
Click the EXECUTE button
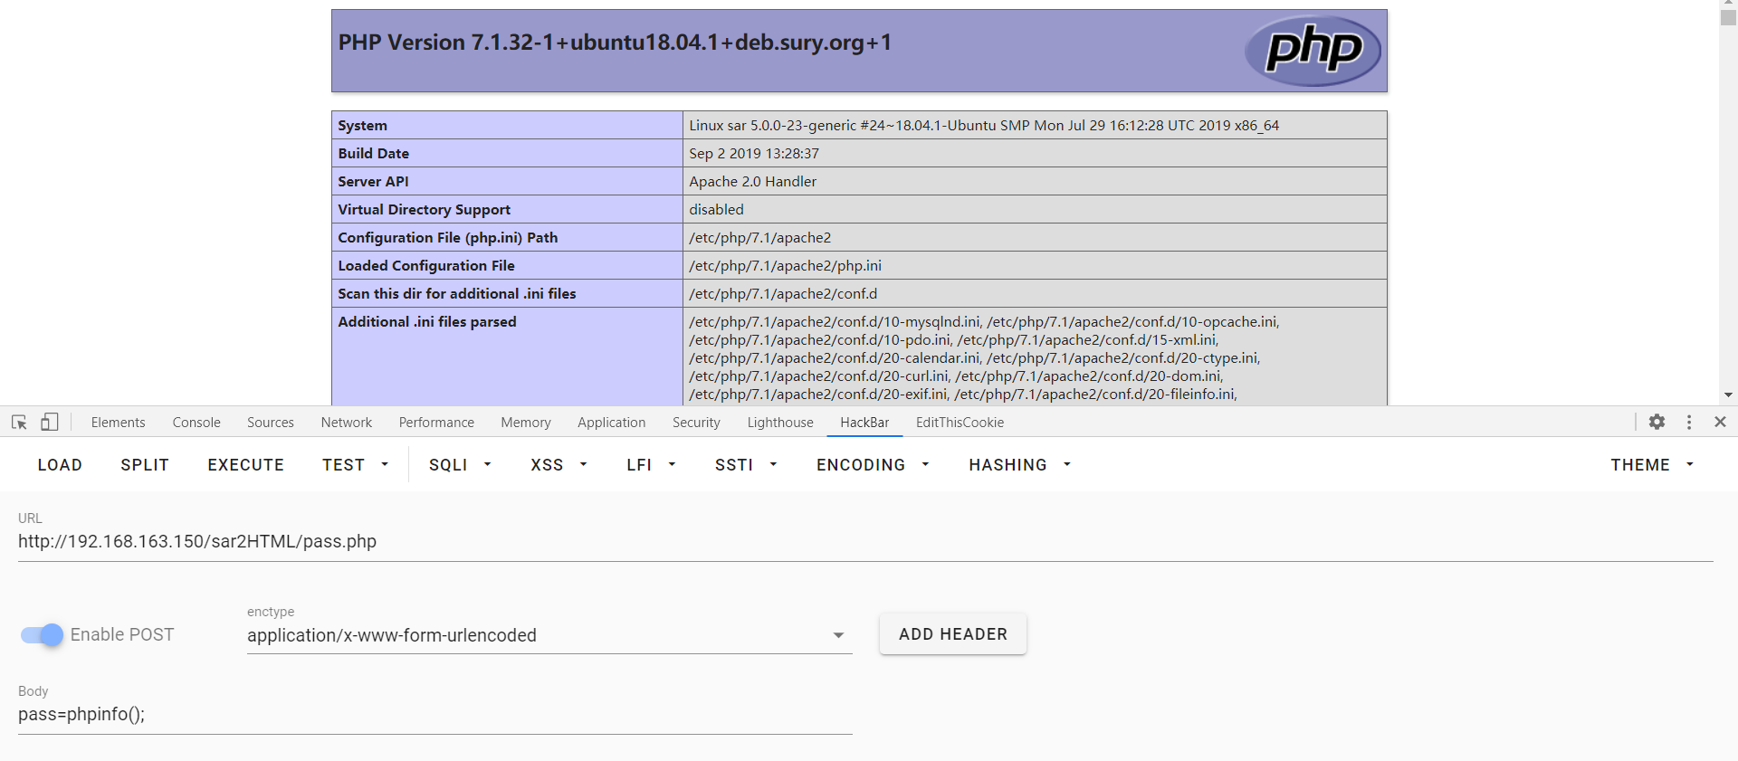point(246,464)
